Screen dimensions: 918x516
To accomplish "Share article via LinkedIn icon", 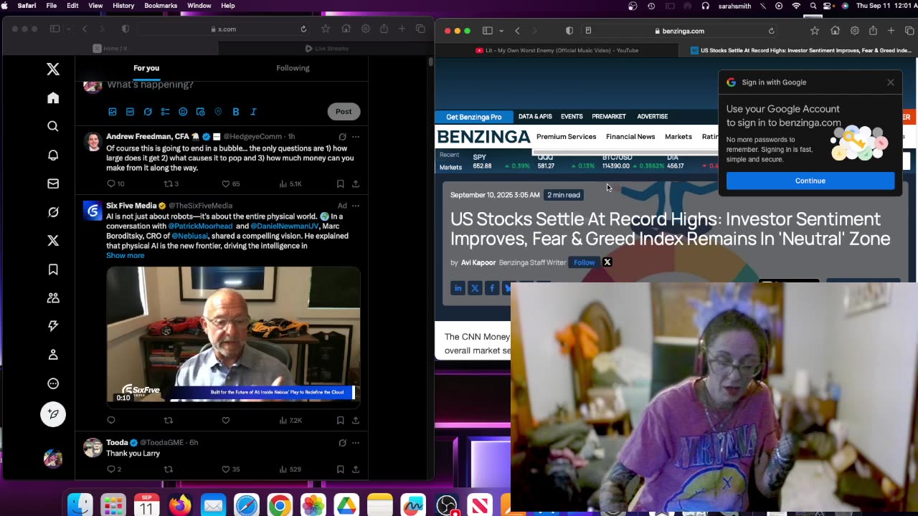I will pyautogui.click(x=458, y=288).
